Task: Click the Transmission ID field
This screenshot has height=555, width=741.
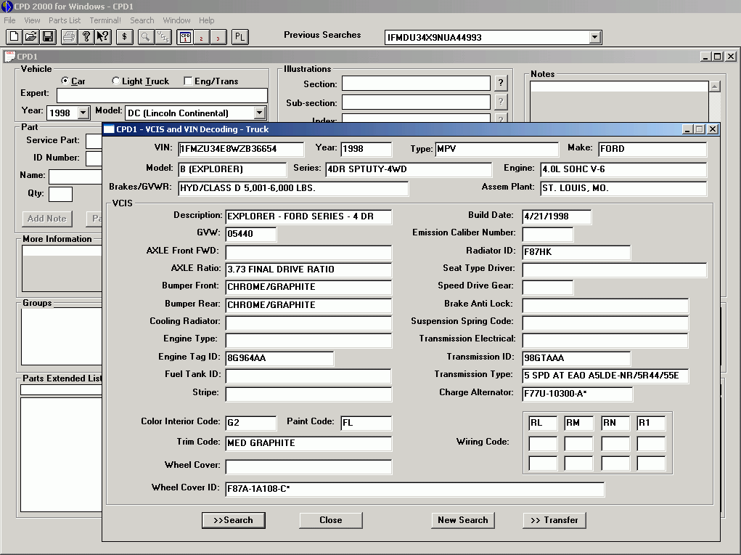Action: point(576,358)
